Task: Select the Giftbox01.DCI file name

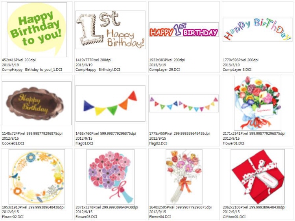Action: (x=234, y=217)
